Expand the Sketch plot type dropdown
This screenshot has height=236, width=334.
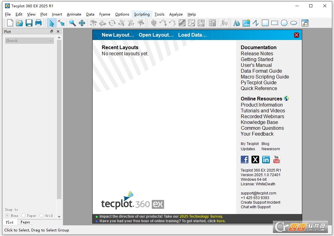pyautogui.click(x=29, y=41)
